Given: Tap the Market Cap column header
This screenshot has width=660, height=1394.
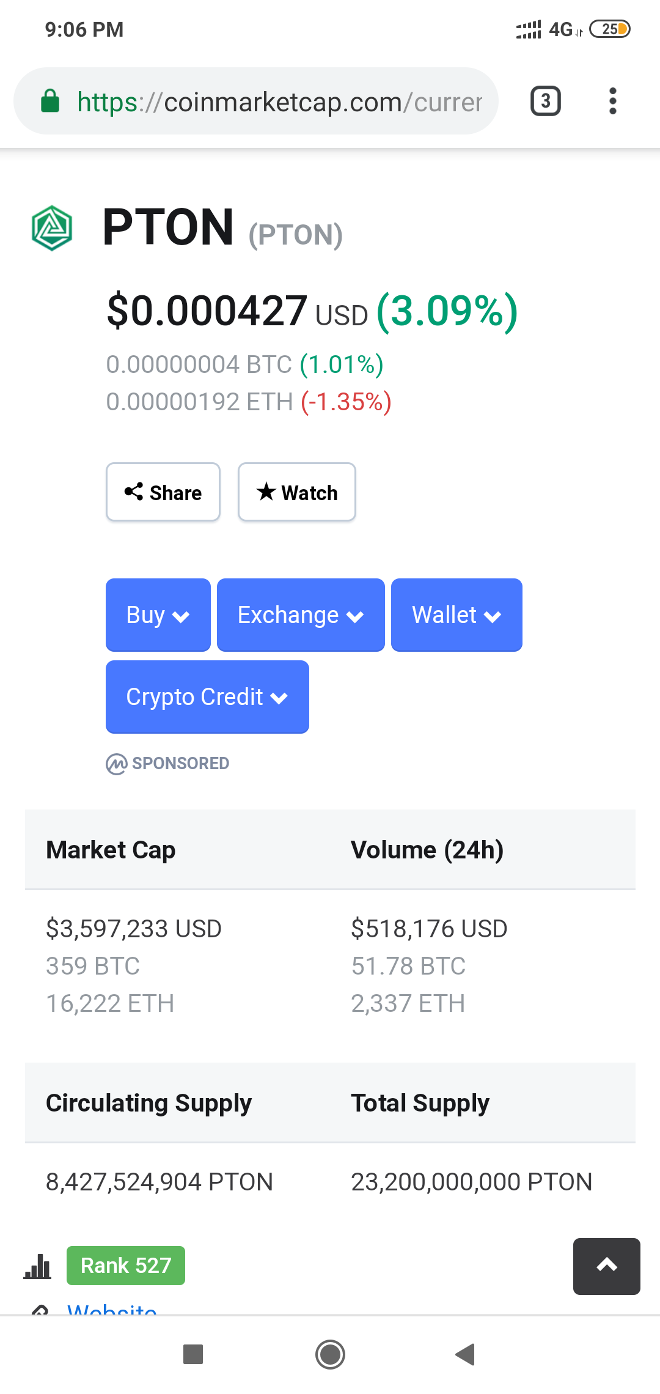Looking at the screenshot, I should [x=111, y=850].
